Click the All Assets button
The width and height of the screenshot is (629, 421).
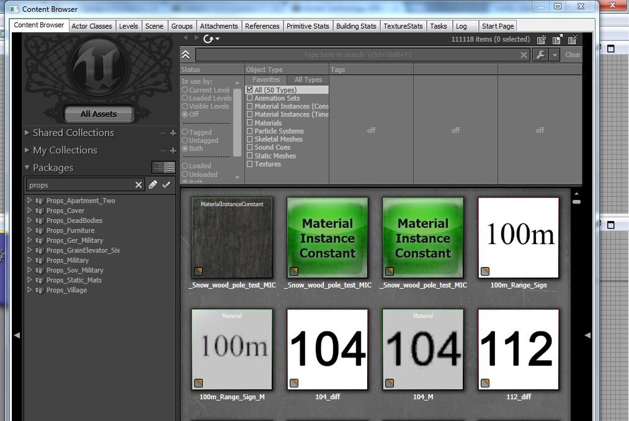point(99,114)
